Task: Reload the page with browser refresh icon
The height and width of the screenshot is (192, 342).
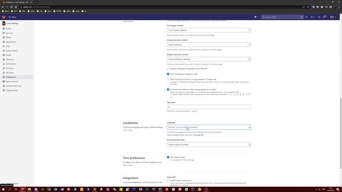Action: [x=11, y=7]
